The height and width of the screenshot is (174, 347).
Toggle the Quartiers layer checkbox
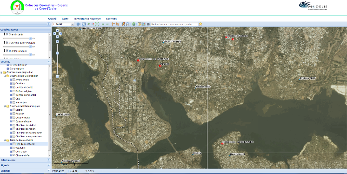pyautogui.click(x=13, y=83)
